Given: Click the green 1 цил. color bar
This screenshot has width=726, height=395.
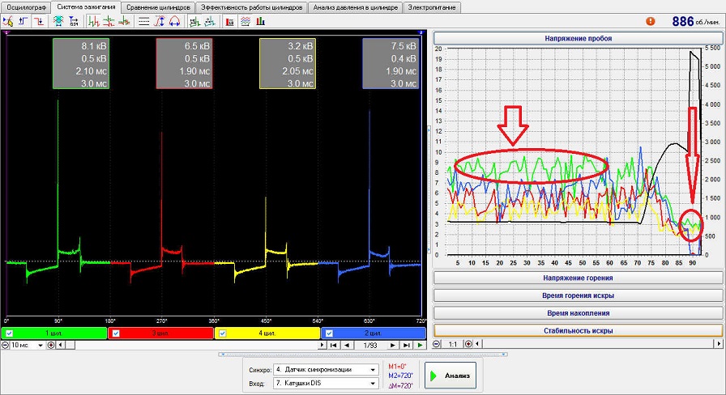Looking at the screenshot, I should click(54, 333).
